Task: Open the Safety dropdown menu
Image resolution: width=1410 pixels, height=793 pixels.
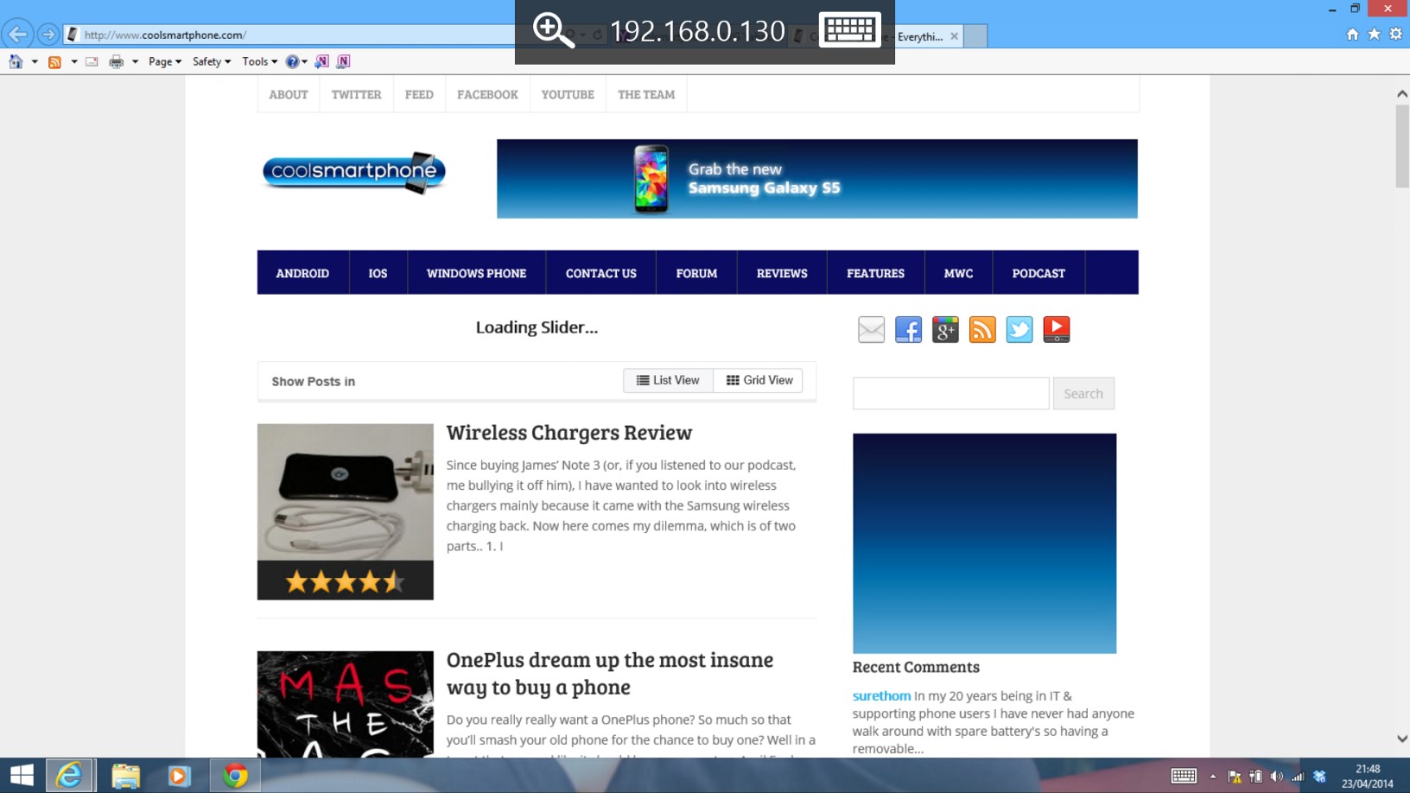Action: [x=212, y=61]
